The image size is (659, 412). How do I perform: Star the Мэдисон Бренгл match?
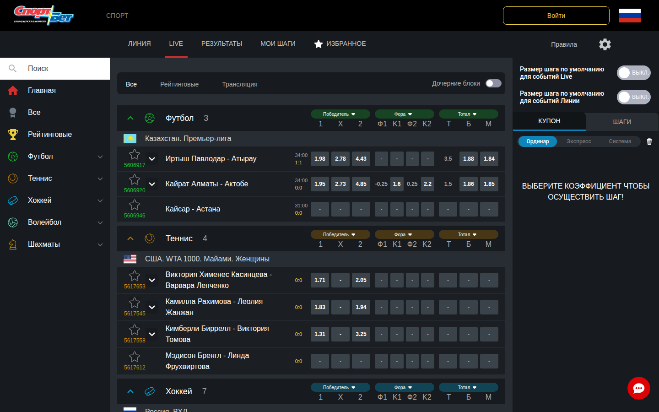click(x=135, y=357)
